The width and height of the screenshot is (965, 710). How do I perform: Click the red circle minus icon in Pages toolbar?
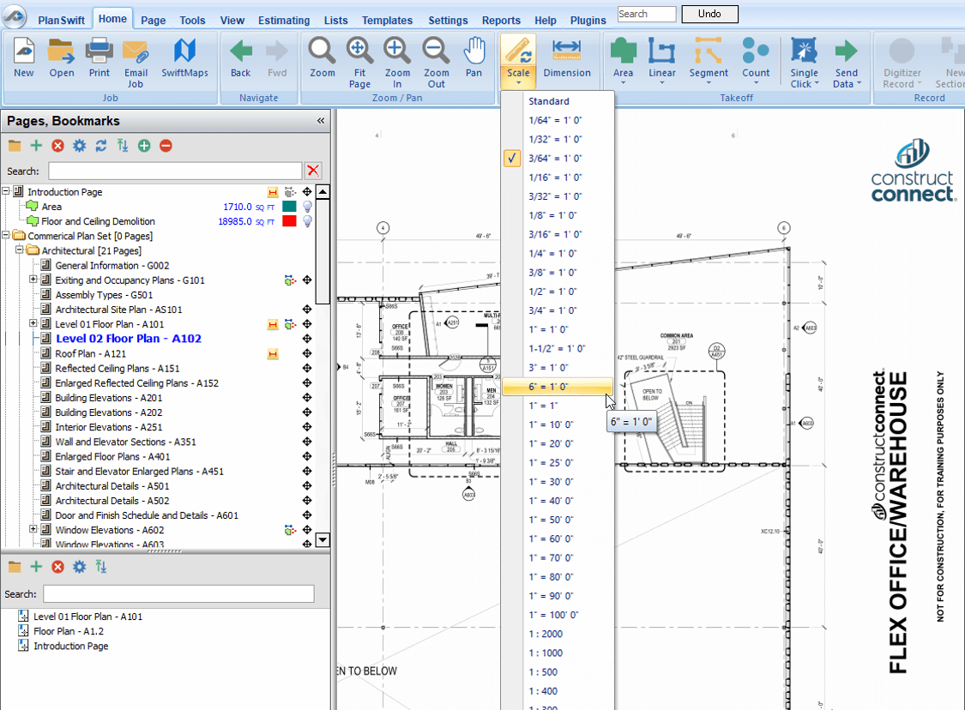point(166,146)
